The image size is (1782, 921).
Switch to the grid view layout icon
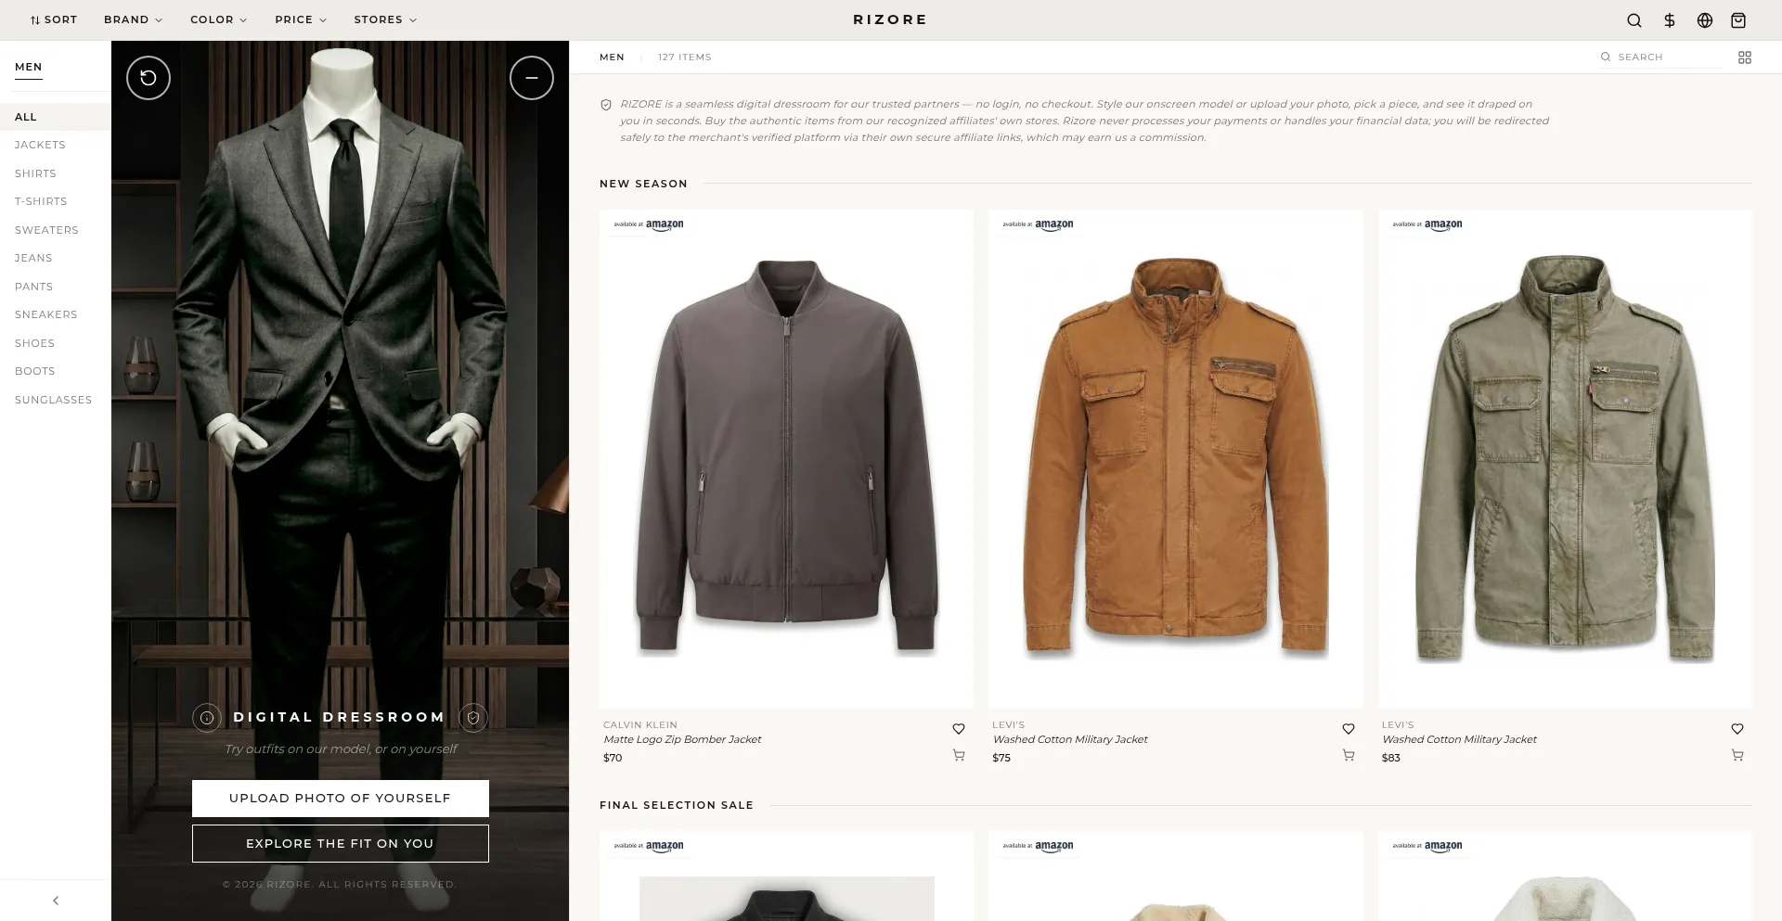pos(1745,58)
